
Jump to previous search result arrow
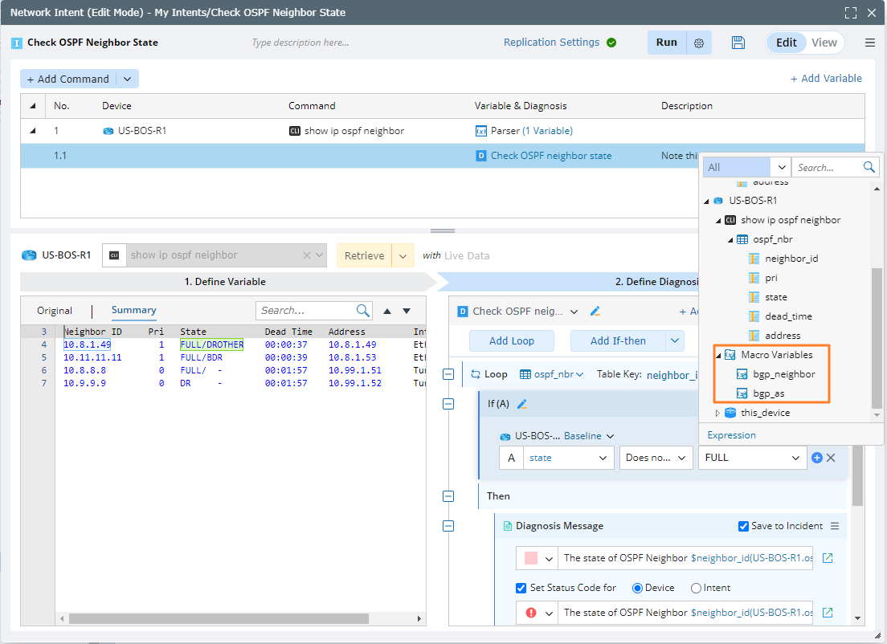tap(387, 311)
